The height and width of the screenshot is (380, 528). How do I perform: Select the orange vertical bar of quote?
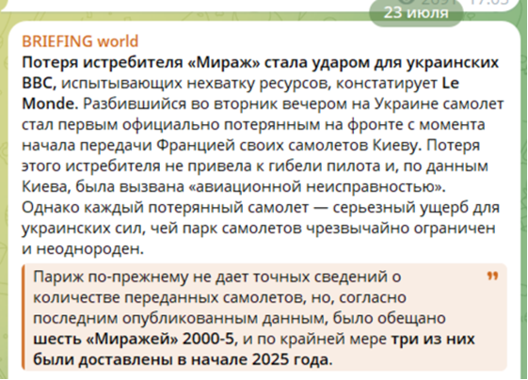pyautogui.click(x=24, y=317)
